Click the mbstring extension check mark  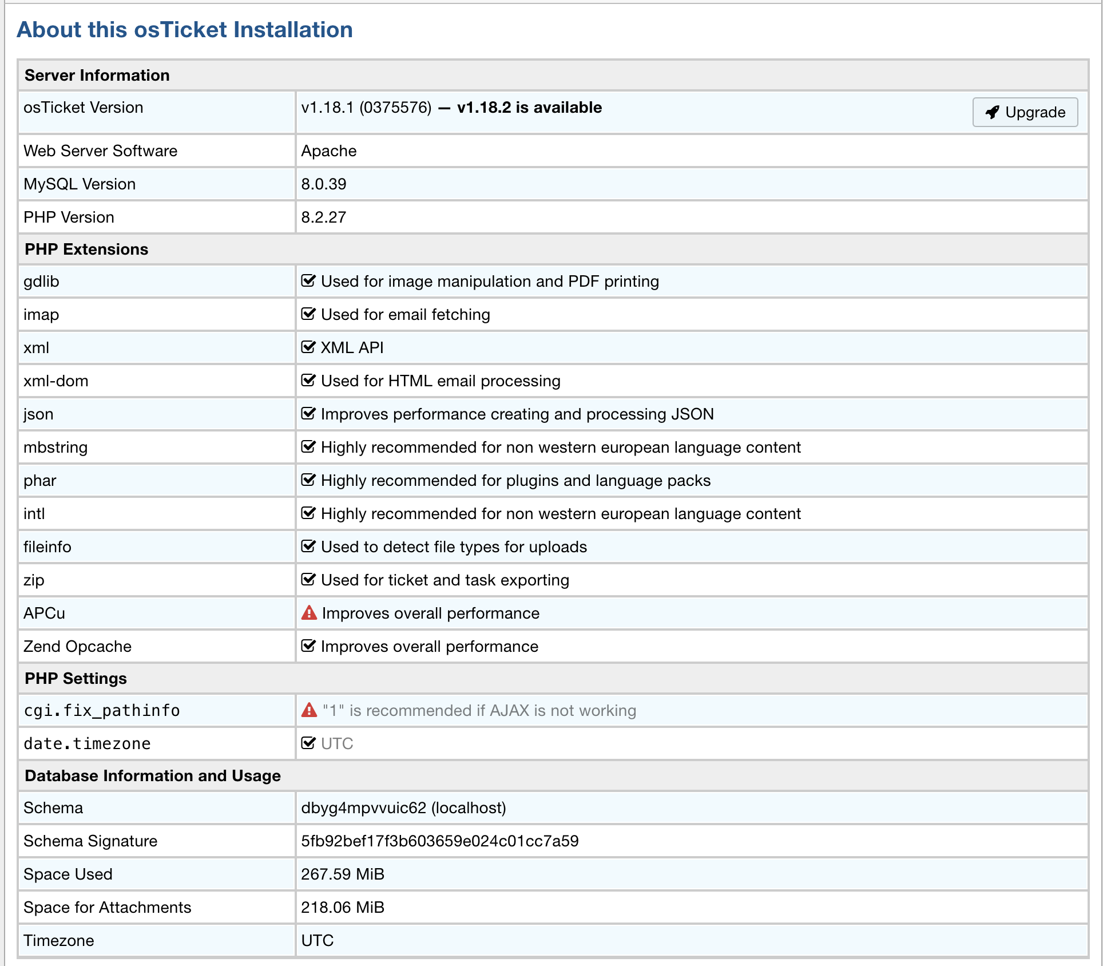pos(308,447)
